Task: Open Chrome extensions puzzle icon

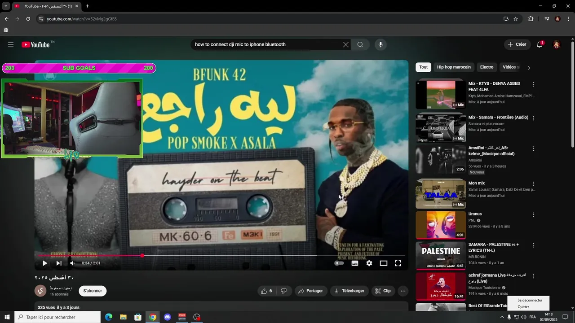Action: (531, 19)
